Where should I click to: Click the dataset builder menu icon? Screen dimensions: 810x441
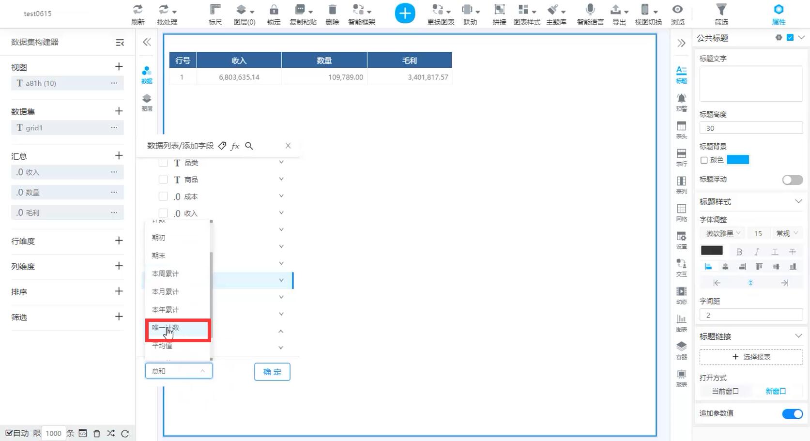[x=120, y=43]
